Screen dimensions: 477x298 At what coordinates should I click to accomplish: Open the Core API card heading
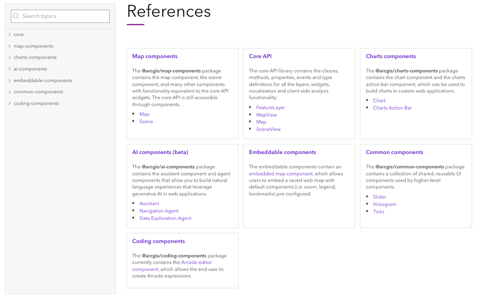pos(260,56)
